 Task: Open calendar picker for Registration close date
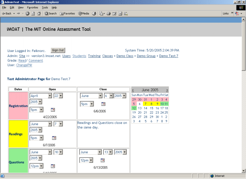click(103, 104)
